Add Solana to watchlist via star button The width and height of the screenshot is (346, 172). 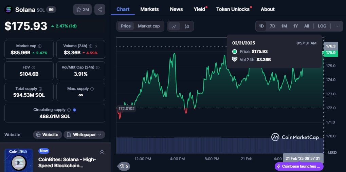83,9
